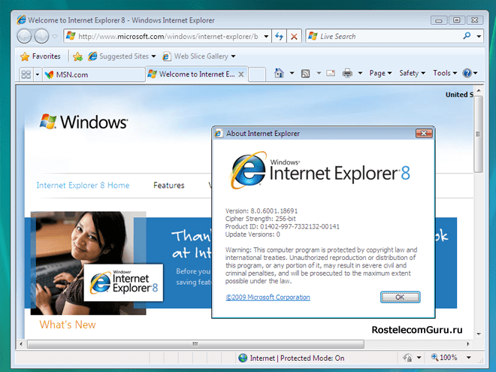The height and width of the screenshot is (372, 496).
Task: Open the ©2009 Microsoft Corporation link
Action: coord(268,298)
